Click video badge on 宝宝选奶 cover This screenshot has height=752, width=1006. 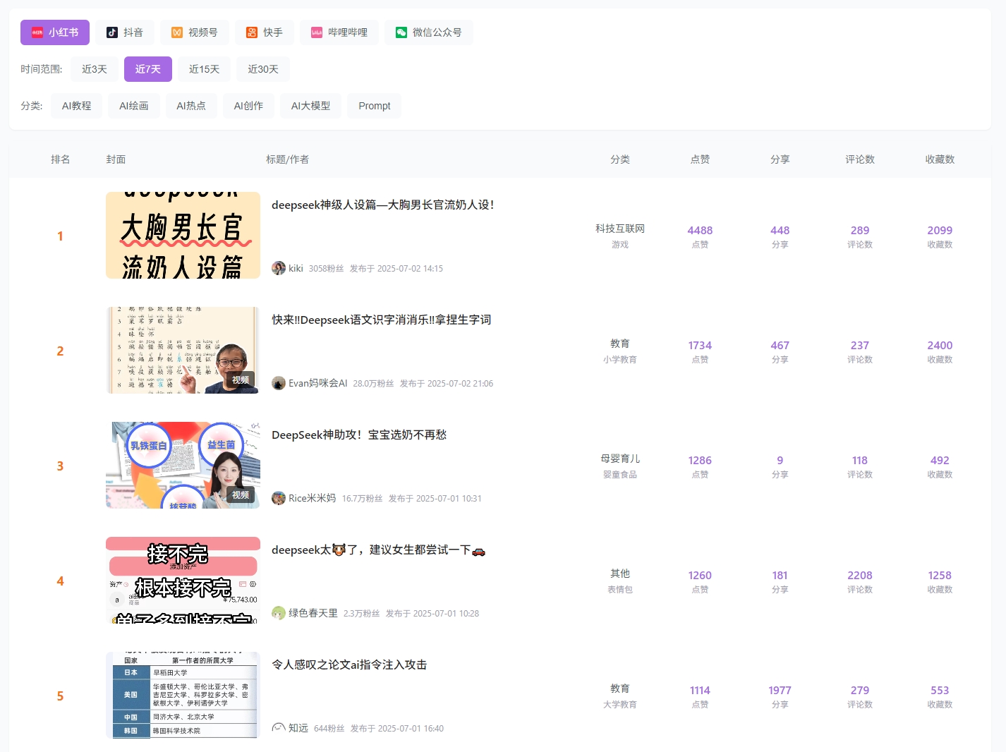point(241,495)
